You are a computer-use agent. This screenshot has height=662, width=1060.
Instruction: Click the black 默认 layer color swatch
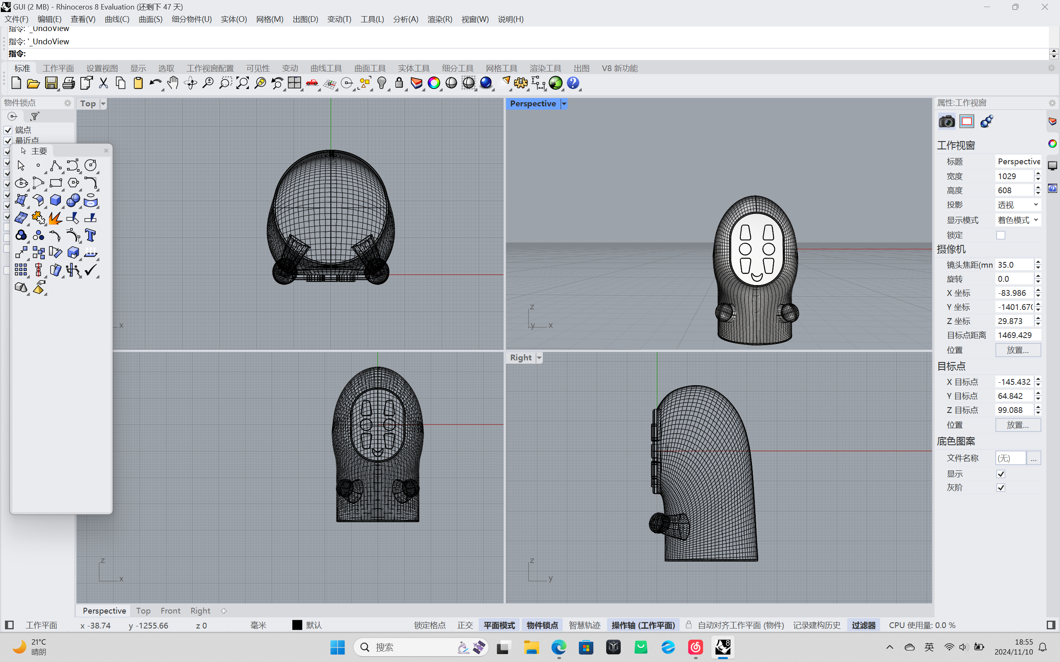coord(297,625)
